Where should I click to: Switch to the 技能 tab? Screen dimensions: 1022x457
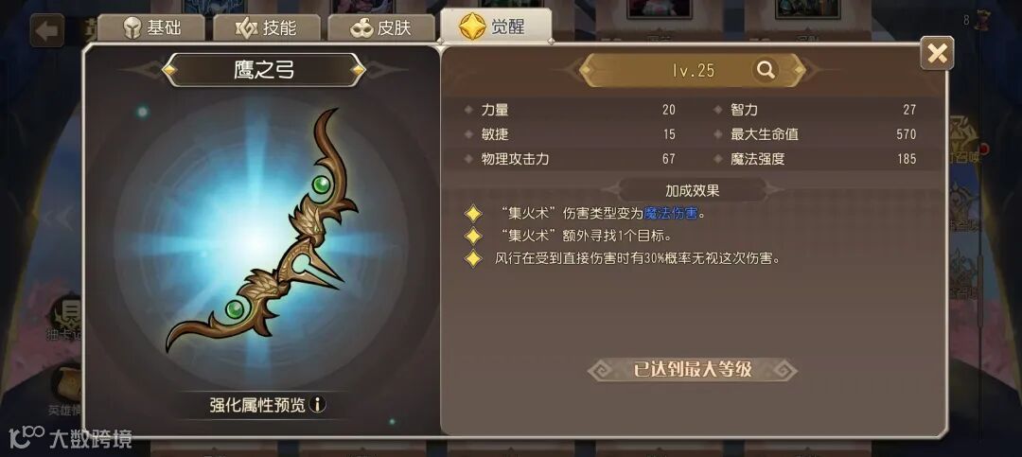tap(267, 28)
